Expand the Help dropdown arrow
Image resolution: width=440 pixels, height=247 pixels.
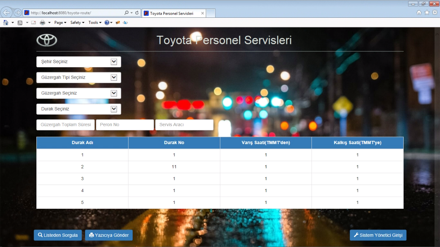click(x=111, y=23)
